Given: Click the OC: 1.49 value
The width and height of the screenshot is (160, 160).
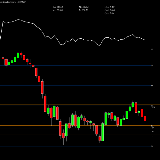Looking at the screenshot, I should point(109,7).
